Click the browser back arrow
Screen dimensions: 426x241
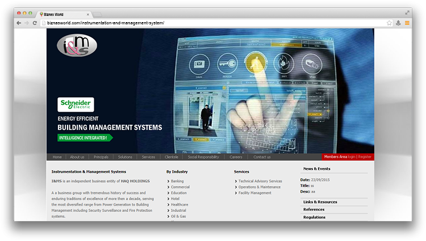(19, 23)
